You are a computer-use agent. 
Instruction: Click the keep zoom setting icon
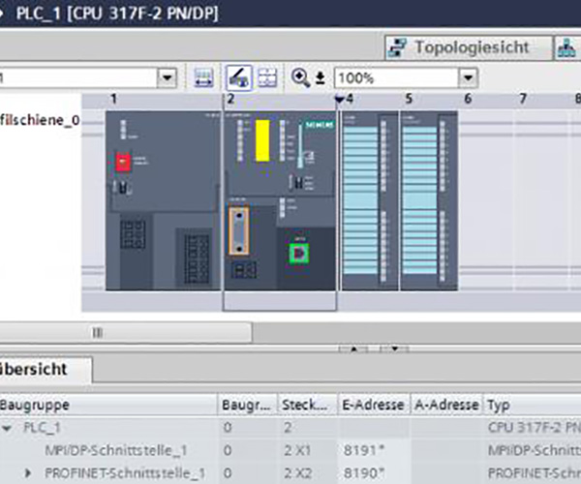[321, 78]
